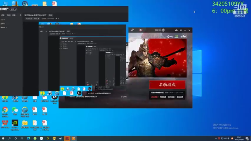Switch to the second scene tab in streaming app
This screenshot has height=141, width=251.
[9, 15]
